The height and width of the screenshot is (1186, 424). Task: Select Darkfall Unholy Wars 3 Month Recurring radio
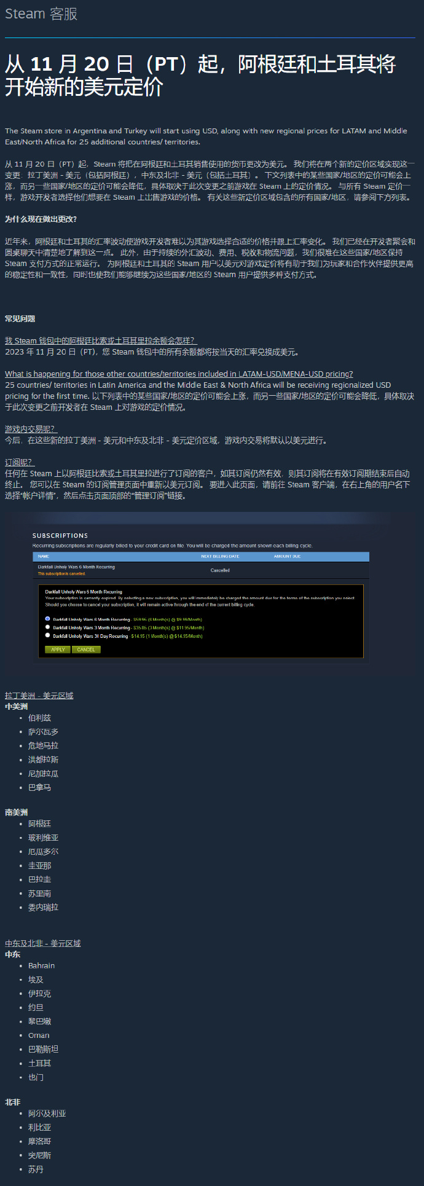[x=48, y=627]
